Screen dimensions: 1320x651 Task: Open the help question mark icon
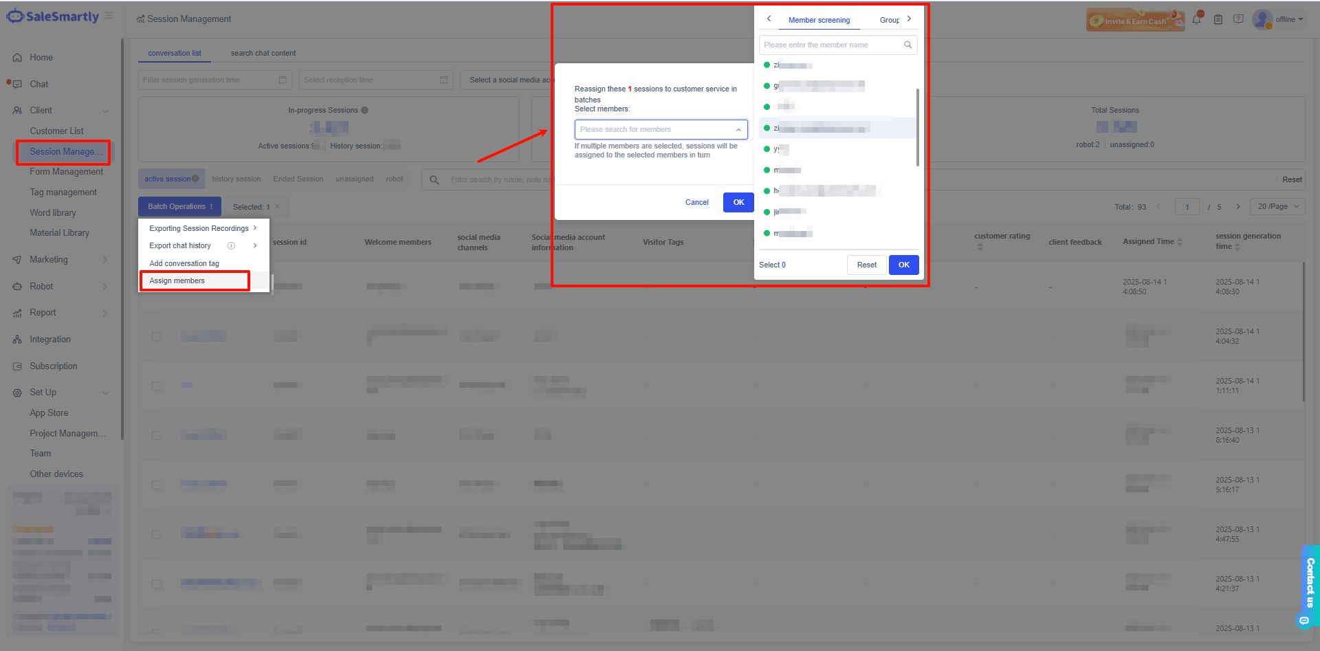(1238, 19)
